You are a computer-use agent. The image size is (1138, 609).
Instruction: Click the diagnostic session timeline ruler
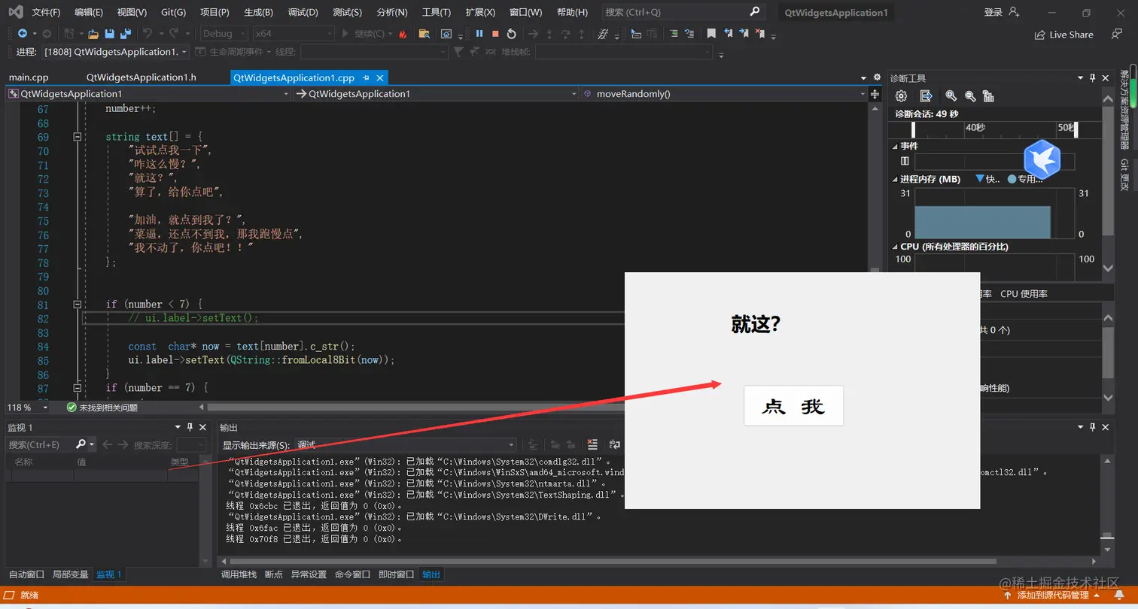pos(994,129)
